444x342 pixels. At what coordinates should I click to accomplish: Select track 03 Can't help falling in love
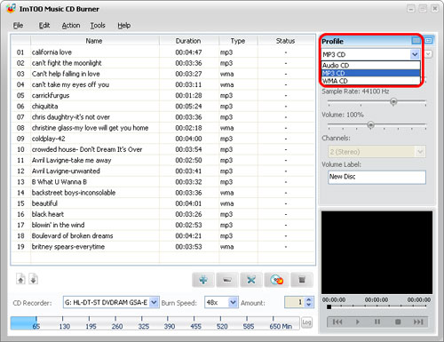click(x=163, y=74)
